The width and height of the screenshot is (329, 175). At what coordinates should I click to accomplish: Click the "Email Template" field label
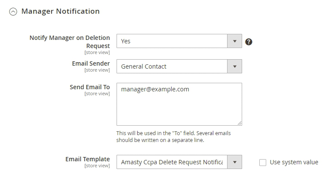tap(87, 159)
